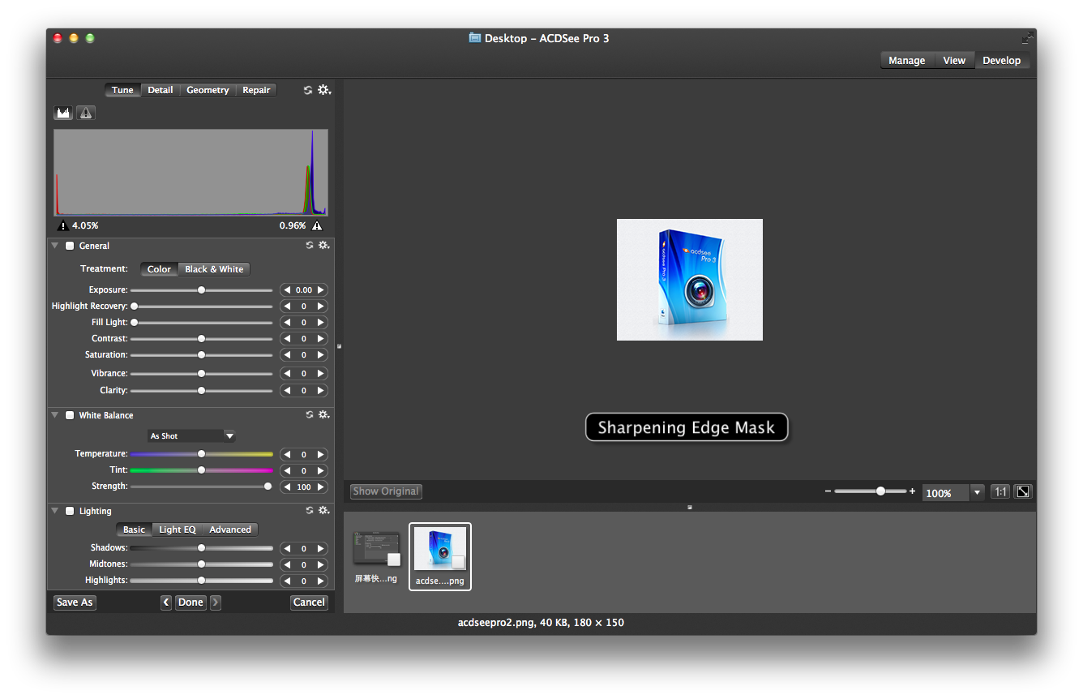Increase Contrast value with right arrow
Image resolution: width=1083 pixels, height=699 pixels.
pyautogui.click(x=321, y=339)
